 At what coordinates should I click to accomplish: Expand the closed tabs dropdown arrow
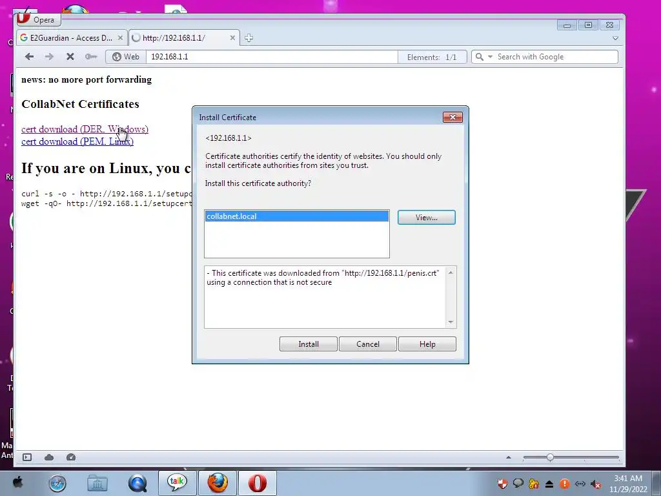tap(615, 38)
